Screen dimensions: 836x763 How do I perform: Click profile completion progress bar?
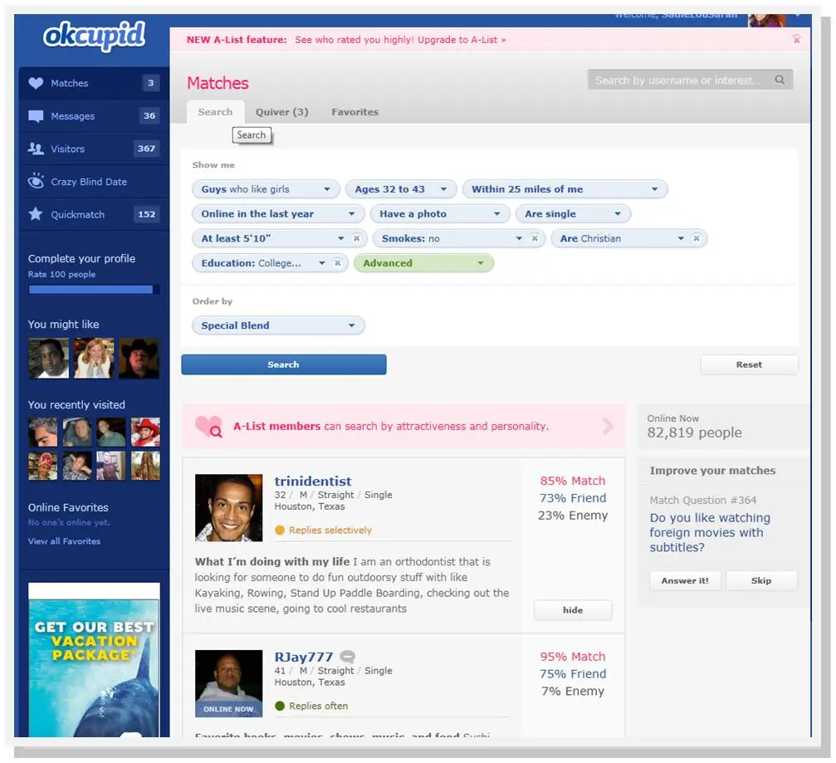coord(94,290)
